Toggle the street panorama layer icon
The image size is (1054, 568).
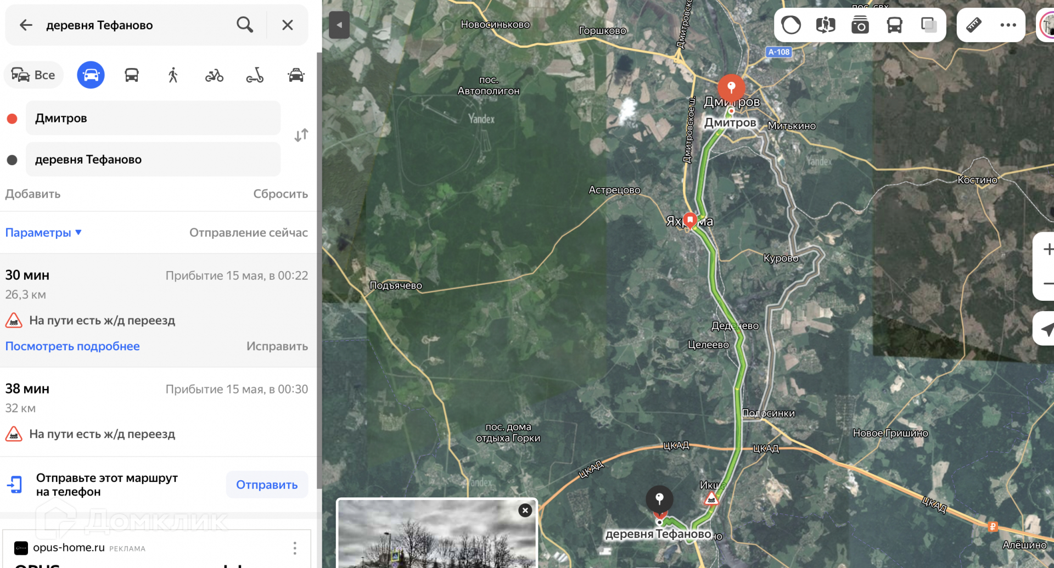826,25
